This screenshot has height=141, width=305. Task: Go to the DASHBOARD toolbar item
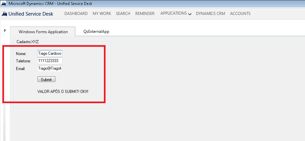[76, 14]
